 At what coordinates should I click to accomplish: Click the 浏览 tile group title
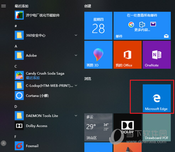coord(88,78)
